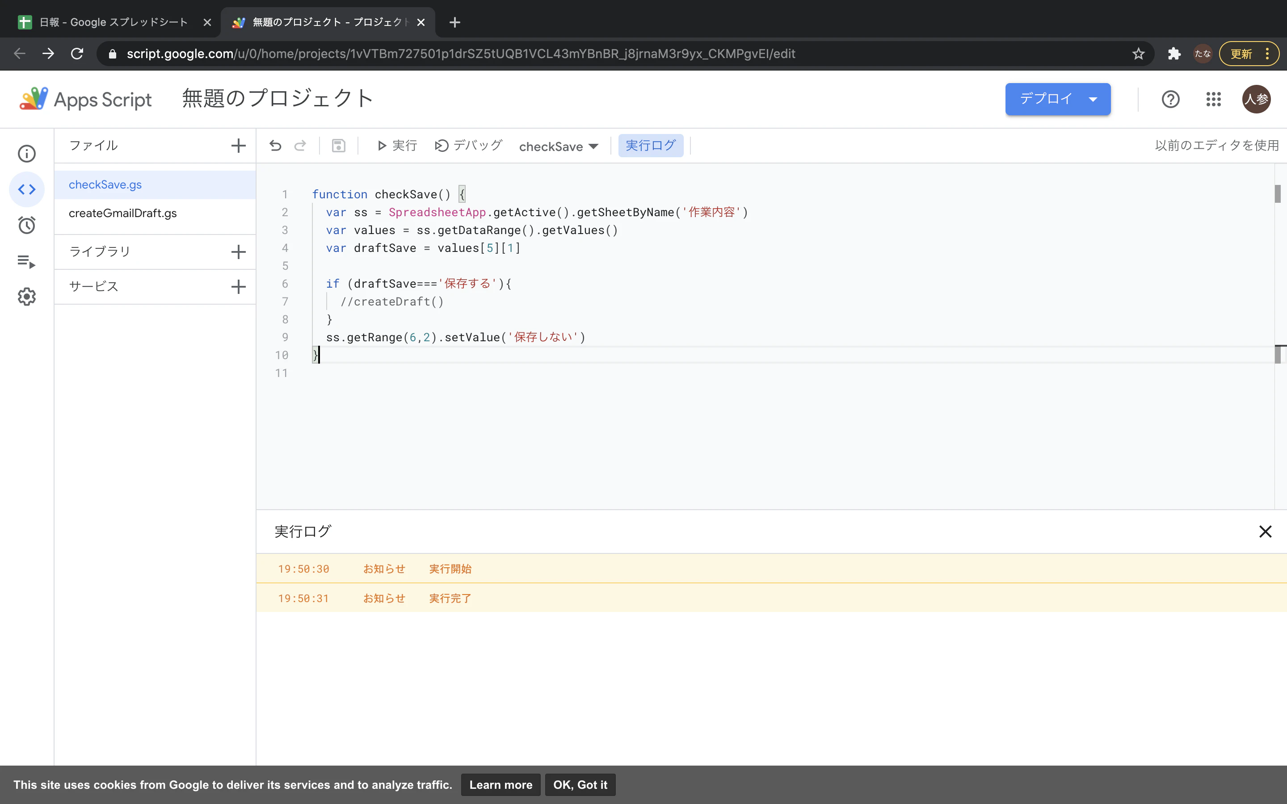Save the current script file

339,145
